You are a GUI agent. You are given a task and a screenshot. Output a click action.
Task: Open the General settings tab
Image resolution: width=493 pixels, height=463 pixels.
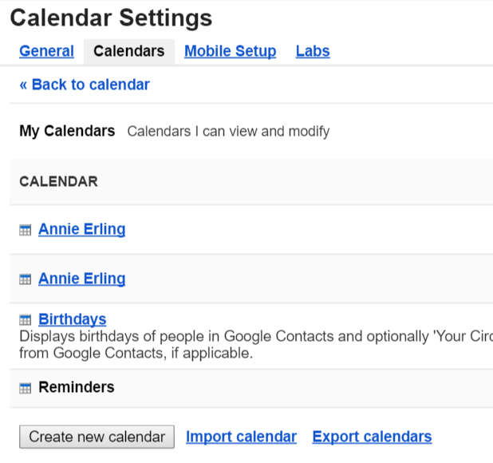coord(46,51)
